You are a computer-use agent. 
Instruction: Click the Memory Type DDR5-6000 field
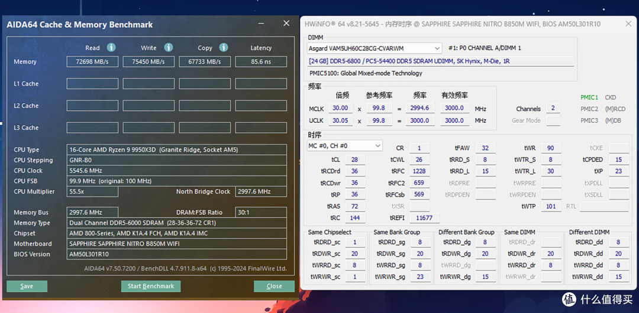[176, 223]
